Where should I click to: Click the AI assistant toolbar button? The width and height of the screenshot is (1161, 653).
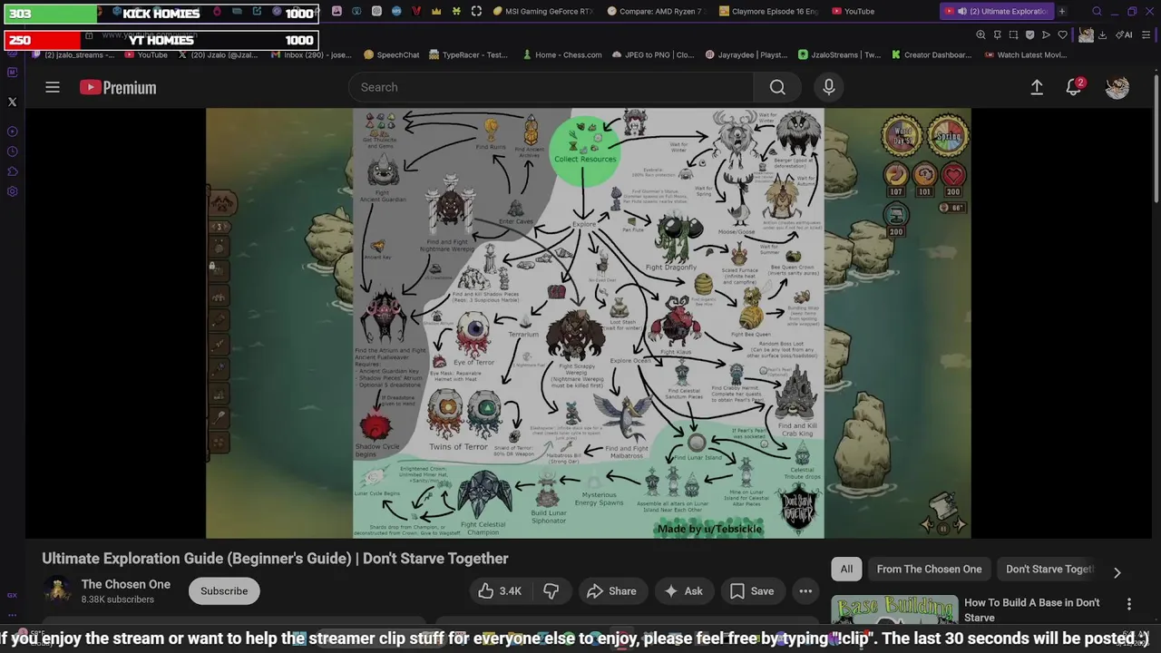[1125, 34]
